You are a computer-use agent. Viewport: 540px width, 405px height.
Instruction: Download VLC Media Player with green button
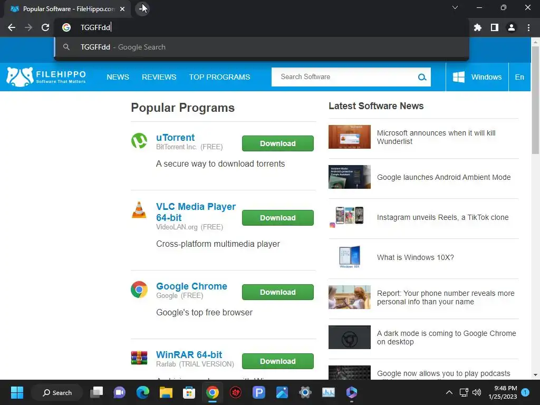point(277,218)
